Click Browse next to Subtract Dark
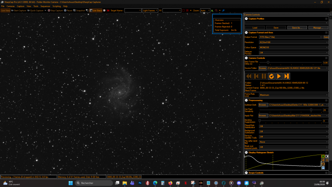 click(x=263, y=105)
